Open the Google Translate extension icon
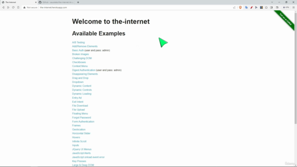The width and height of the screenshot is (297, 167). coord(246,7)
